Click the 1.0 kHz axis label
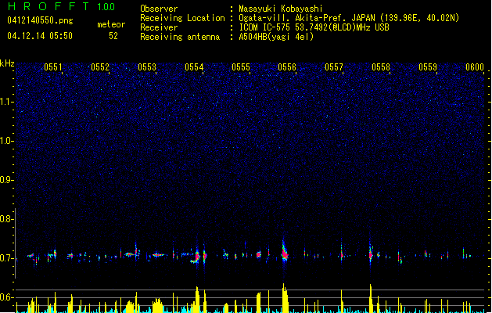This screenshot has width=492, height=313. (7, 141)
